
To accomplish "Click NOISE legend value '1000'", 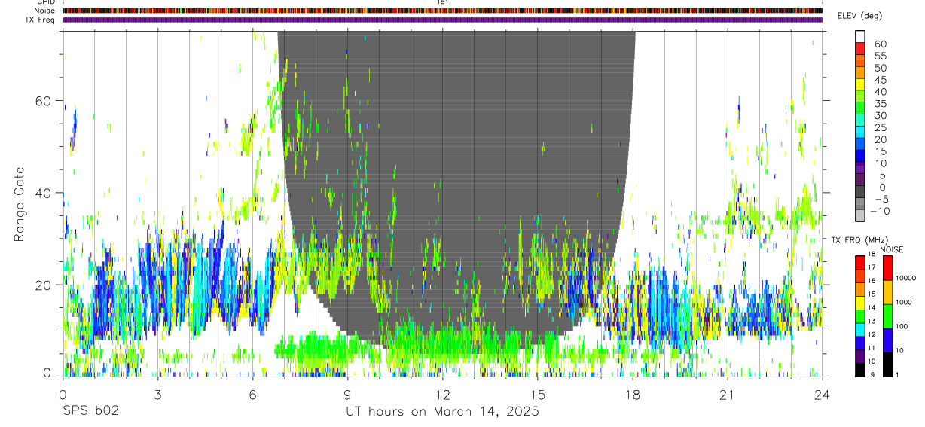I will coord(905,302).
